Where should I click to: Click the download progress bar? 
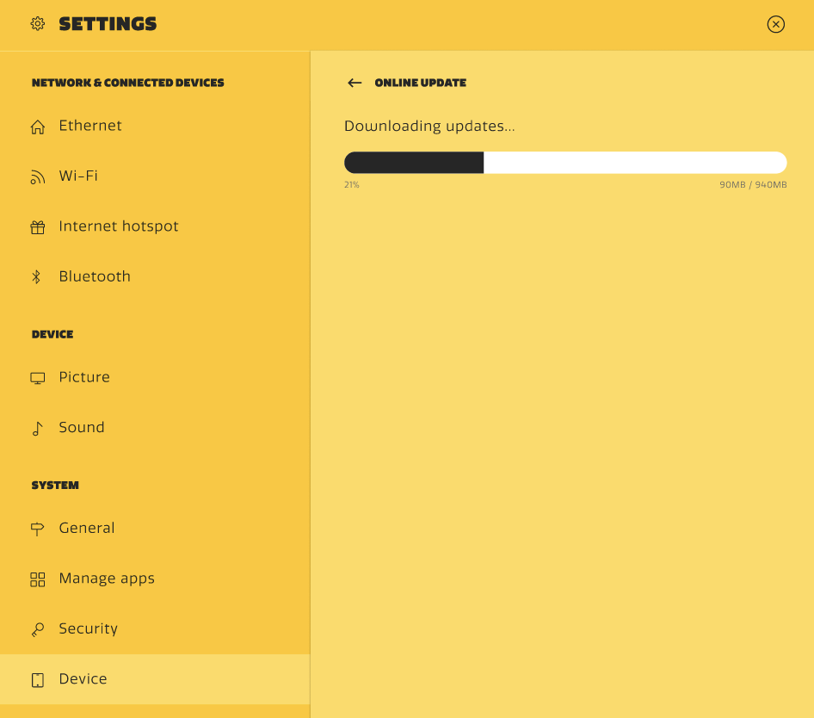565,163
